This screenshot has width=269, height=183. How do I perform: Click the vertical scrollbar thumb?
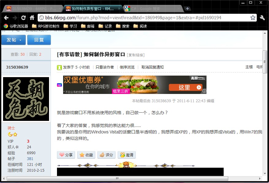coord(265,62)
